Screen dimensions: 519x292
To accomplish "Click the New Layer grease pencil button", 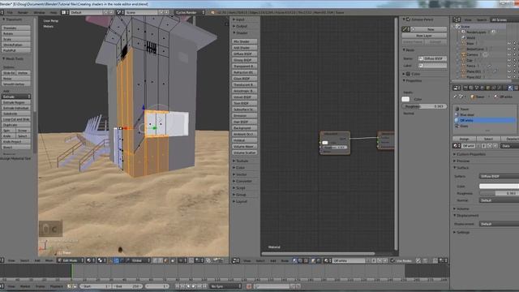I will [424, 36].
